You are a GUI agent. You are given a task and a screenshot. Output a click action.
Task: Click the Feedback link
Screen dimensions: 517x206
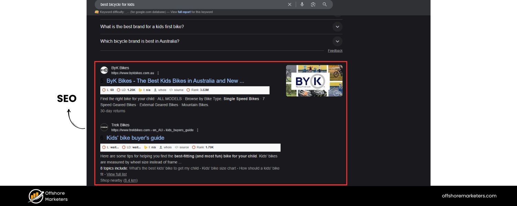[335, 51]
